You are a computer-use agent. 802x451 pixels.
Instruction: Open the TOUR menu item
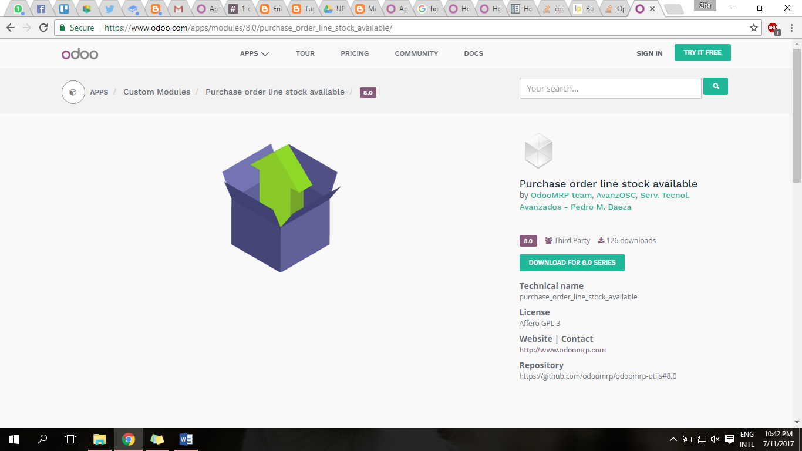tap(305, 53)
